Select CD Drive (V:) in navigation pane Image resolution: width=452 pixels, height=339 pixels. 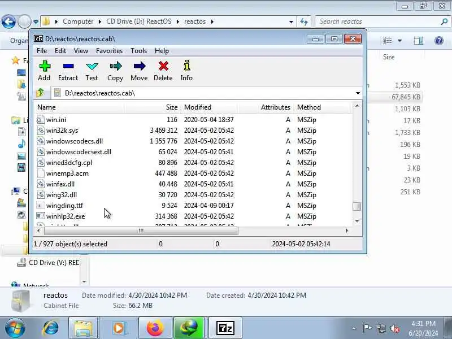[54, 263]
